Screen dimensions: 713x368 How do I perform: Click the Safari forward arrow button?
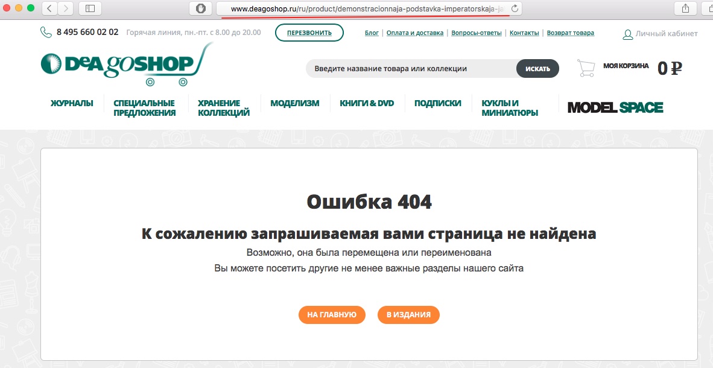(x=65, y=8)
